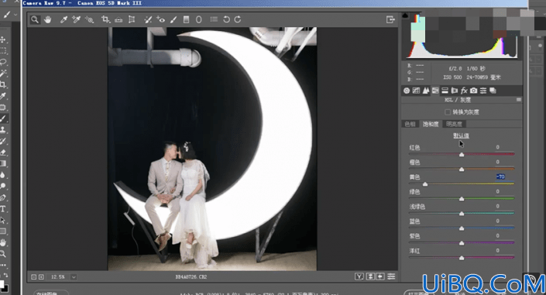Open the Basic panel tab icon
Viewport: 546px width, 295px height.
point(407,91)
